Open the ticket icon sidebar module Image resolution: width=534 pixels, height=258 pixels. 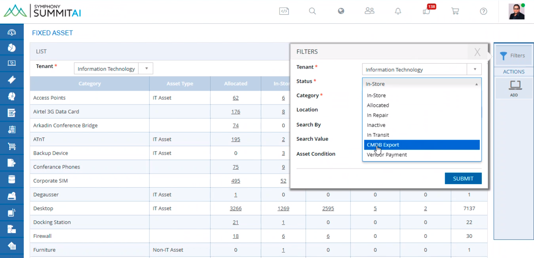click(11, 80)
